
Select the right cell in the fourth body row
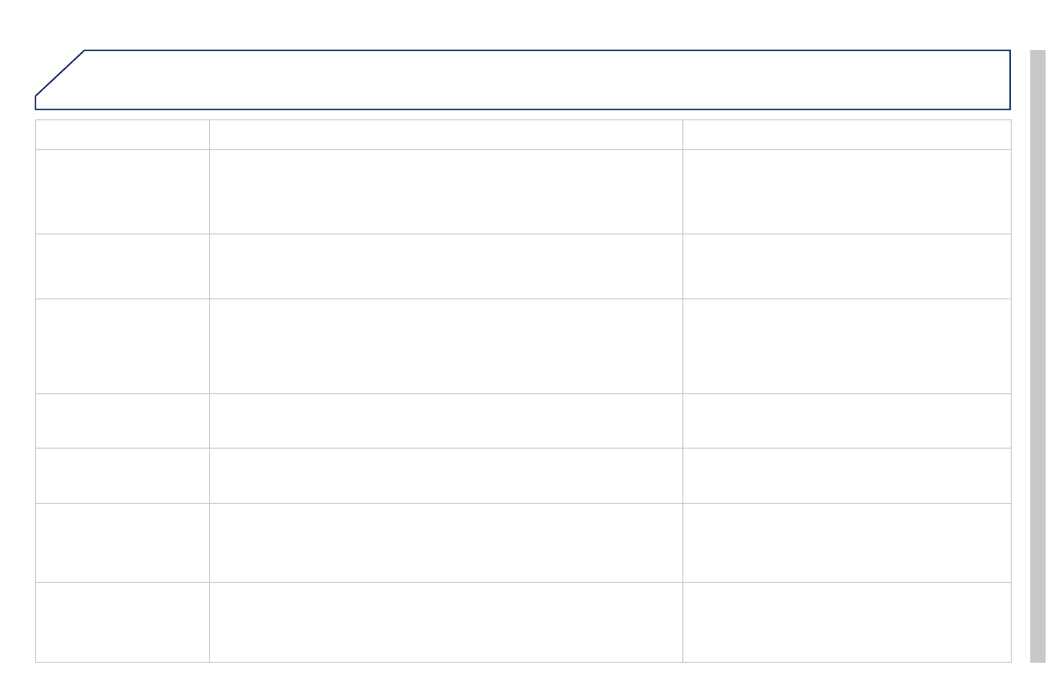point(847,420)
